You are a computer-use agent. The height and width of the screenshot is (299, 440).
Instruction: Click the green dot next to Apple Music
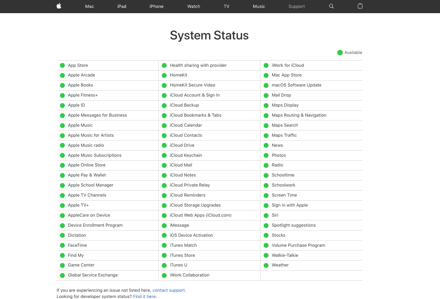tap(62, 126)
